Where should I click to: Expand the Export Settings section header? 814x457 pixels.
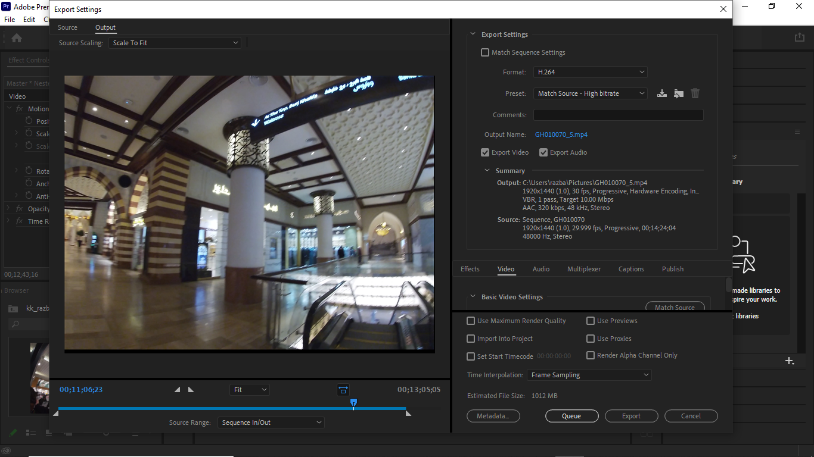473,34
